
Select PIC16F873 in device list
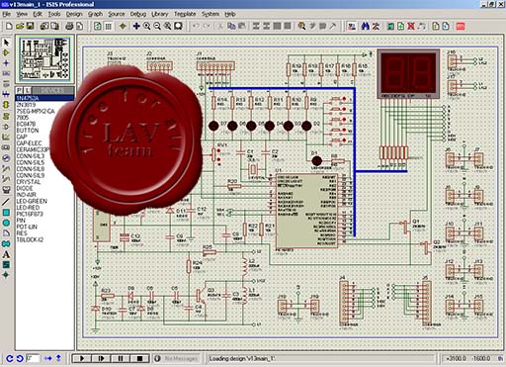click(30, 214)
